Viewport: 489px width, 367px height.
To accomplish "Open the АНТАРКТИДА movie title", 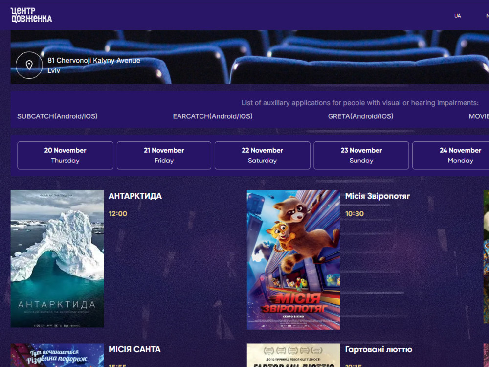I will (x=135, y=196).
